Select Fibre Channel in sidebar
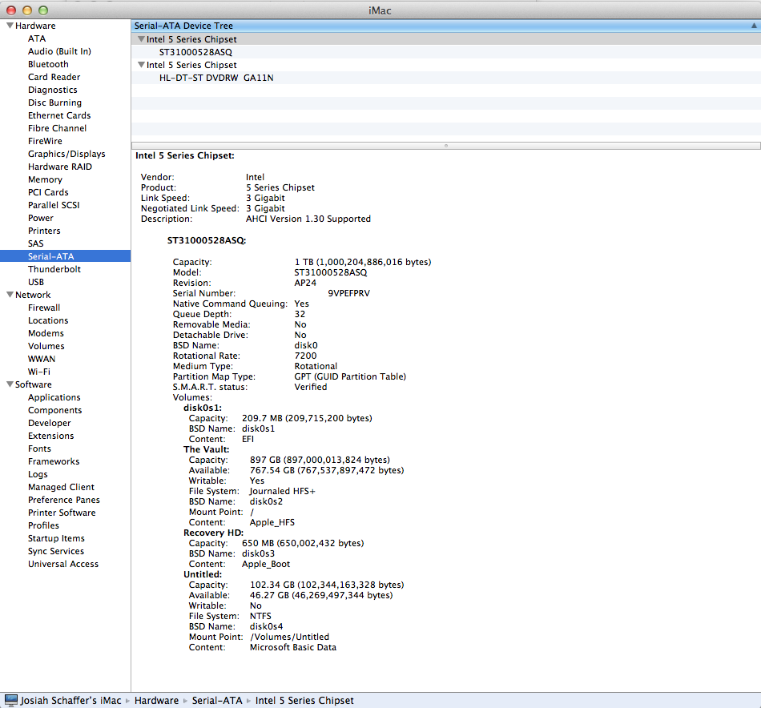 tap(57, 128)
